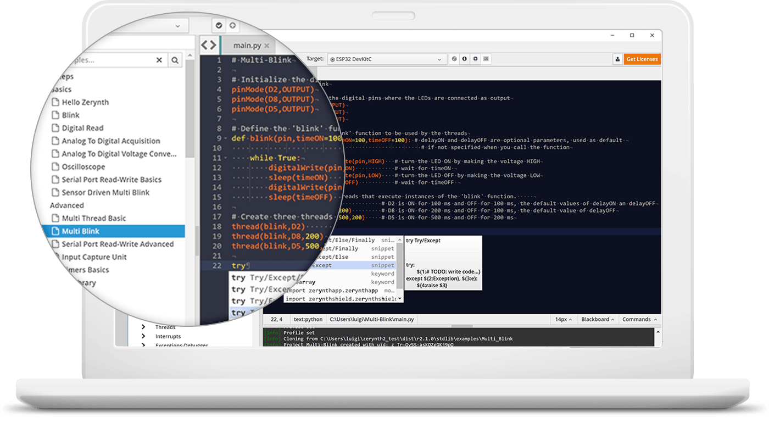Click the Advanced category heading
Viewport: 769px width, 429px height.
pyautogui.click(x=67, y=205)
